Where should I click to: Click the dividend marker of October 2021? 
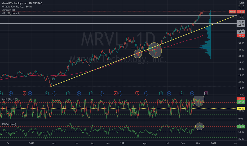(x=192, y=93)
